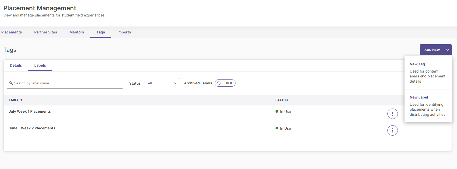Click the July Week 1 Placements label
The width and height of the screenshot is (457, 169).
tap(30, 111)
